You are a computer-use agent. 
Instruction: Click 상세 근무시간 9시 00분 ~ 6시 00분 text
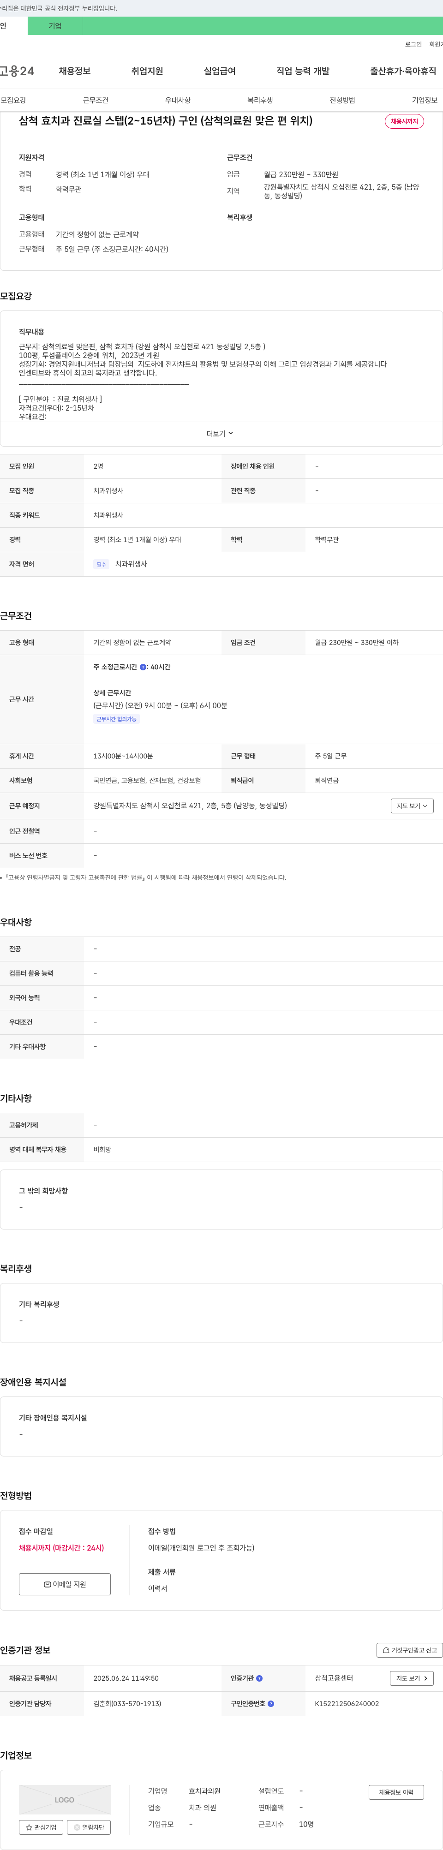[160, 706]
